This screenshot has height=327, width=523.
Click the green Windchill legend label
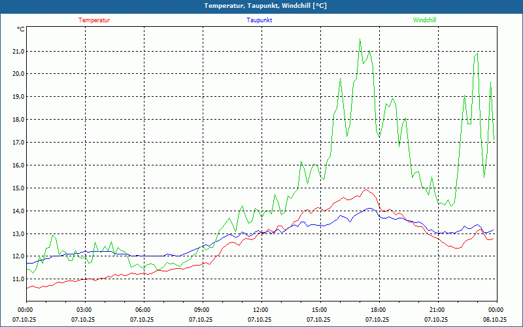point(424,20)
